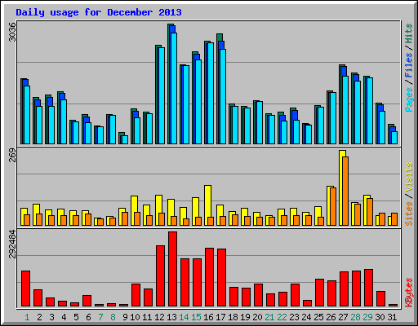Select day 13 on the date axis

pos(171,317)
